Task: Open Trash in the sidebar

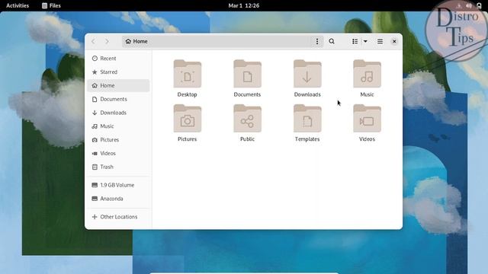Action: pos(119,167)
